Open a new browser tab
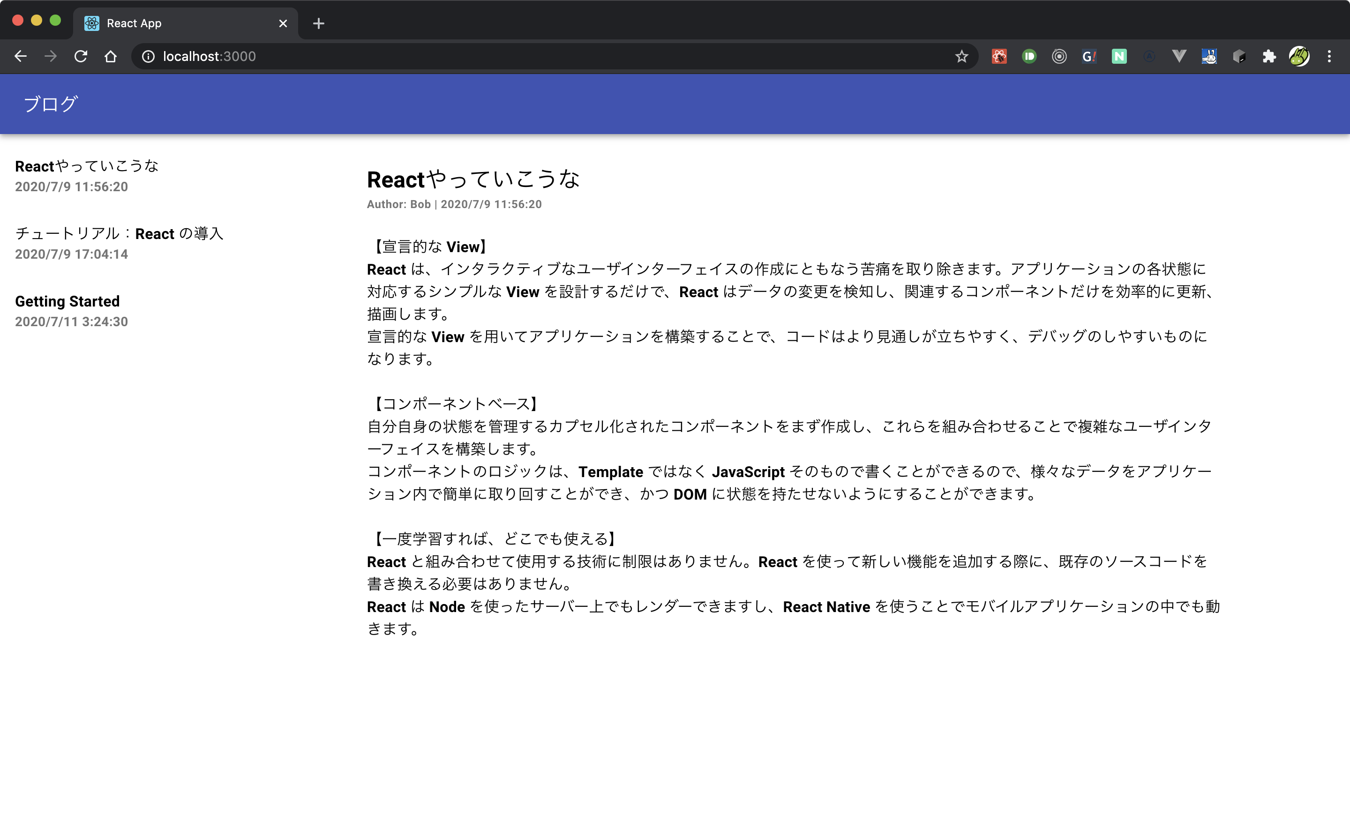The image size is (1350, 822). tap(318, 23)
